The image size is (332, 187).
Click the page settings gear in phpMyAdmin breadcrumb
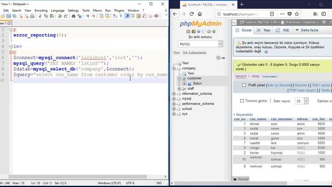[324, 22]
